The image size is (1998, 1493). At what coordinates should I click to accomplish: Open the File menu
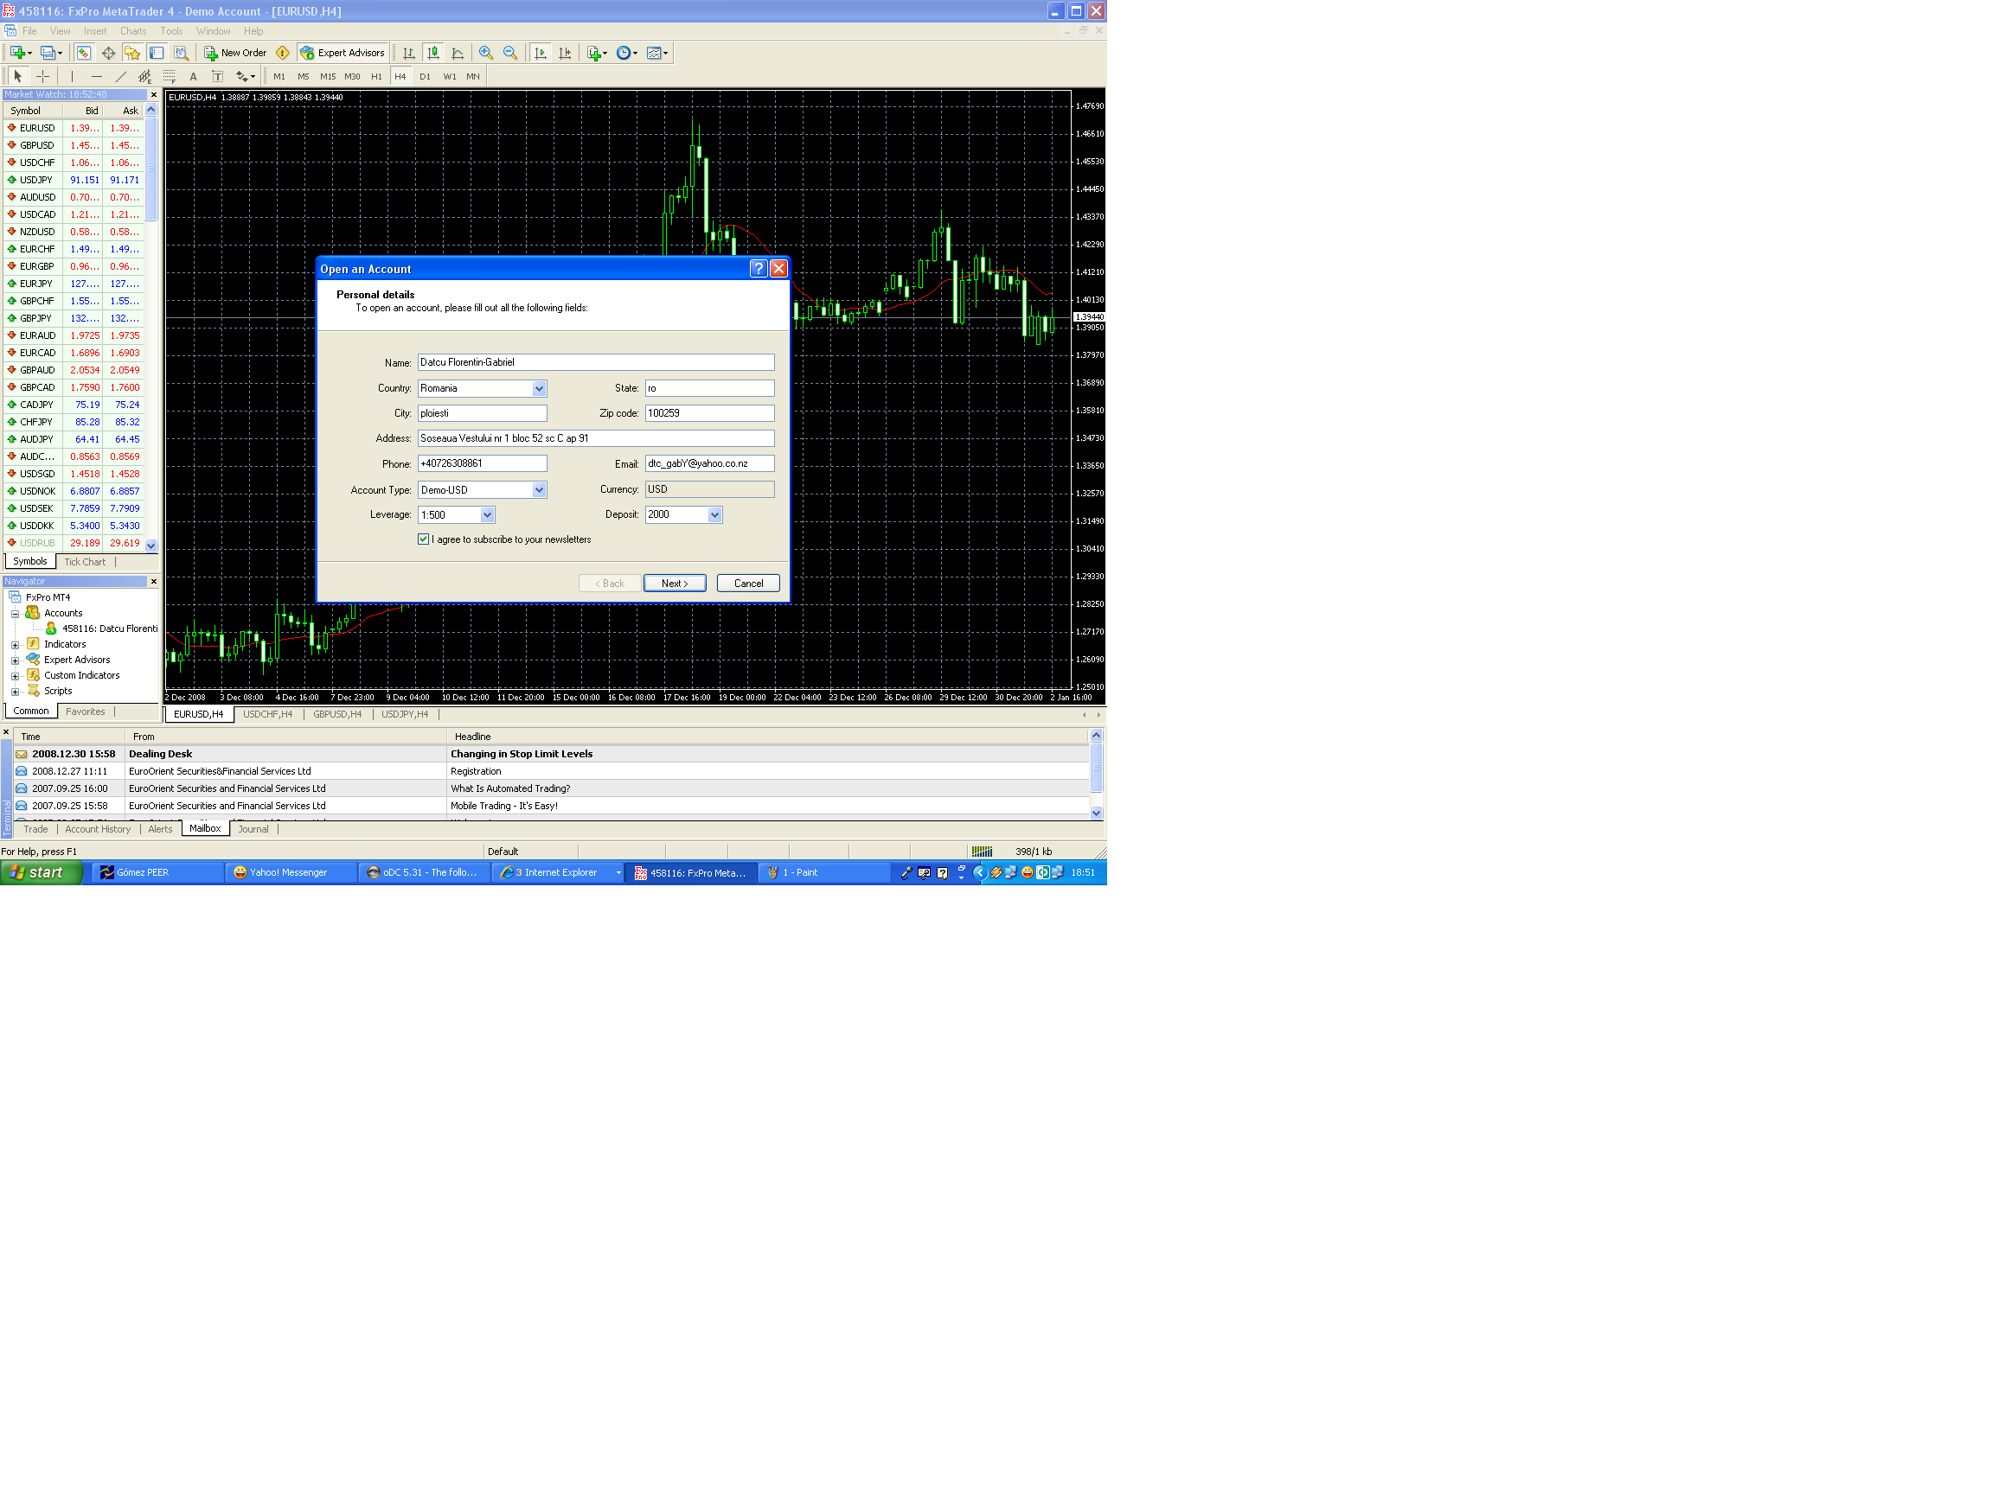pos(29,32)
